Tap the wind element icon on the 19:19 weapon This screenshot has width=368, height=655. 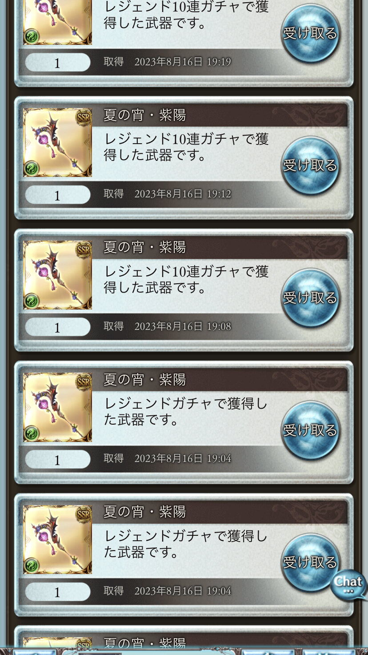[32, 36]
